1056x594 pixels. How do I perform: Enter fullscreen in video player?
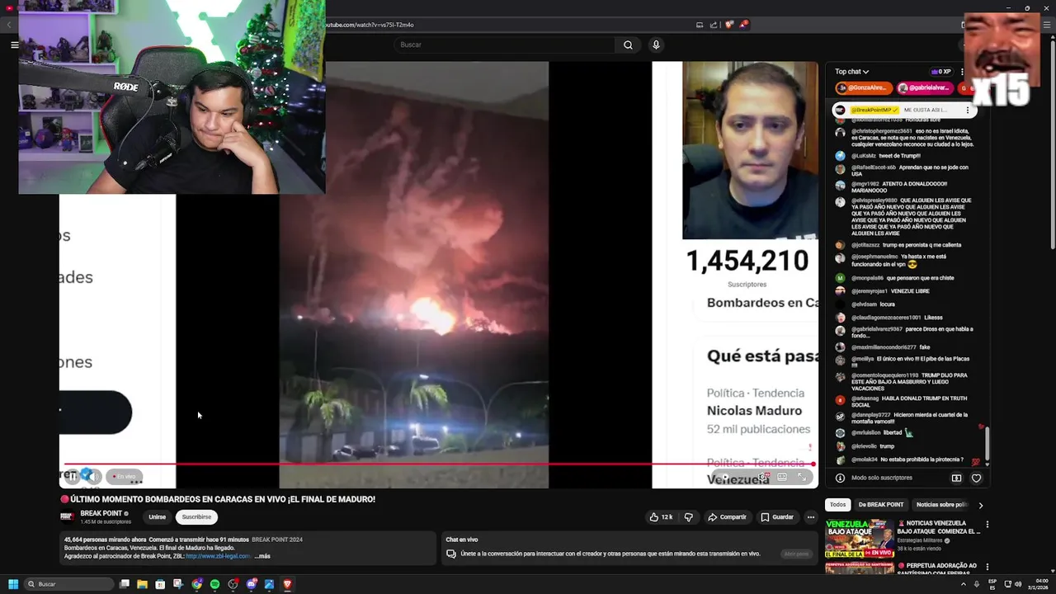tap(801, 476)
